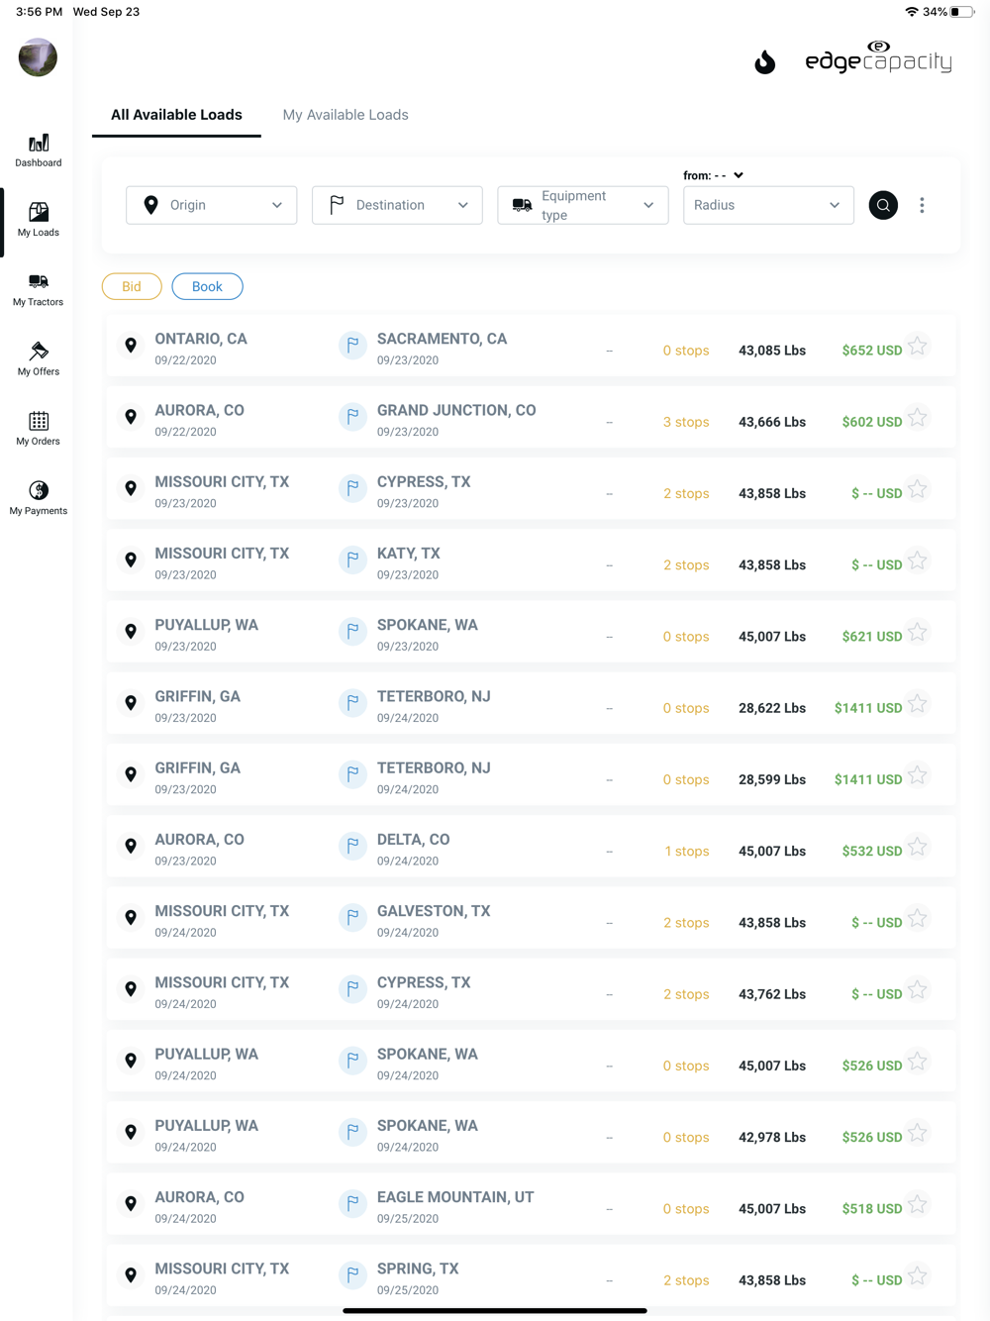
Task: Click Grand Junction, CO destination flag icon
Action: [352, 417]
